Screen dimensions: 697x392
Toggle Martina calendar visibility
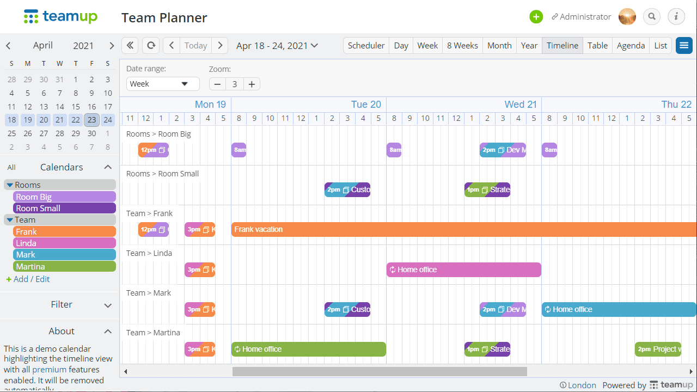pyautogui.click(x=64, y=266)
